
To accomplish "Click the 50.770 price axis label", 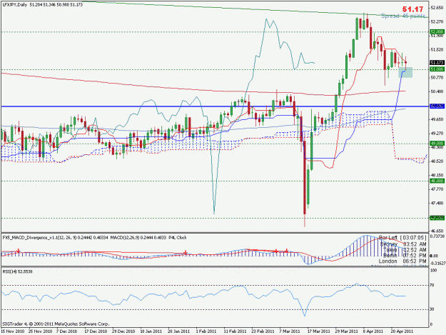I will [x=437, y=77].
